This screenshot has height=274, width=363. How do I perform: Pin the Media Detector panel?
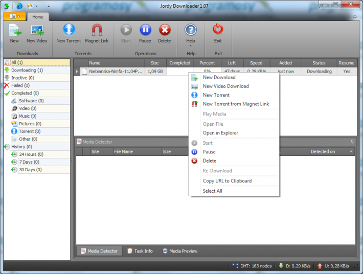pyautogui.click(x=352, y=142)
